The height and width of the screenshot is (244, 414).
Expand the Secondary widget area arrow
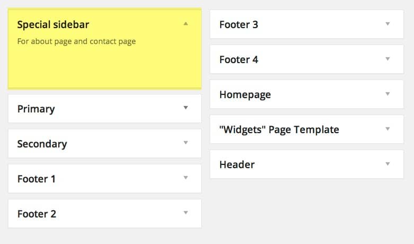(185, 143)
